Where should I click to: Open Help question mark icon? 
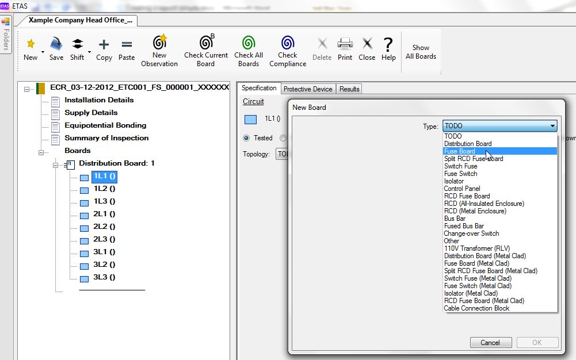(x=388, y=44)
